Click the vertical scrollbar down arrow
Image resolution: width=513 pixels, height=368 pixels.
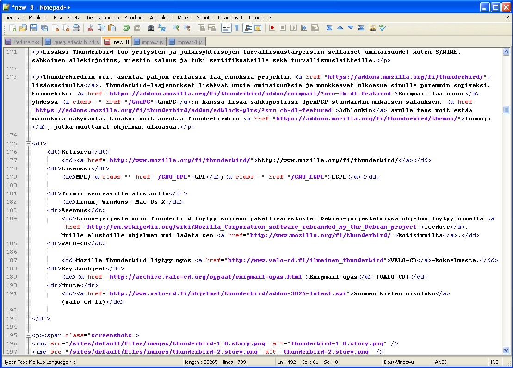[506, 350]
